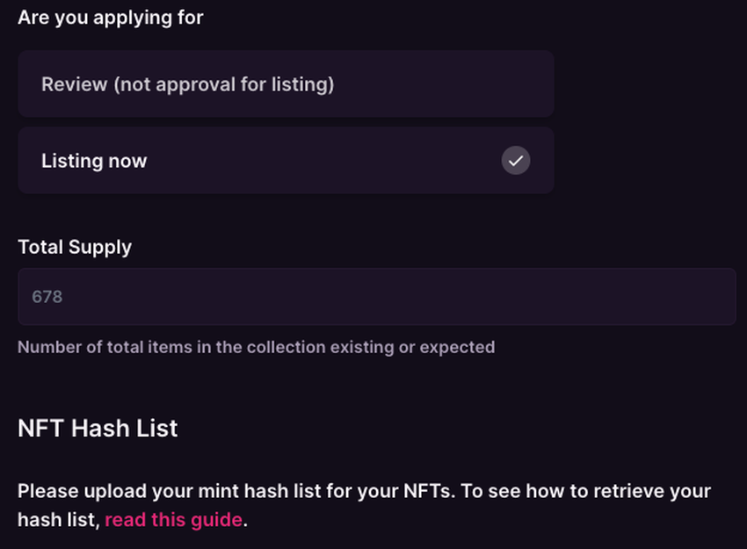Click the right end of Total Supply field
The height and width of the screenshot is (549, 747).
click(694, 297)
